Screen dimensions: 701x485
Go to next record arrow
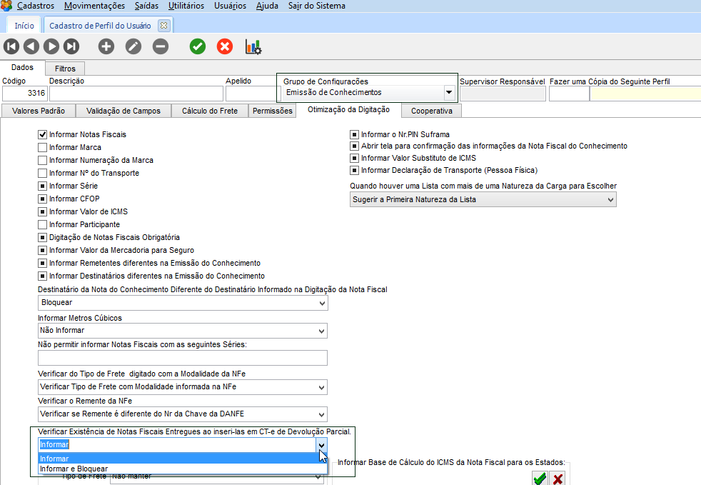[x=51, y=46]
